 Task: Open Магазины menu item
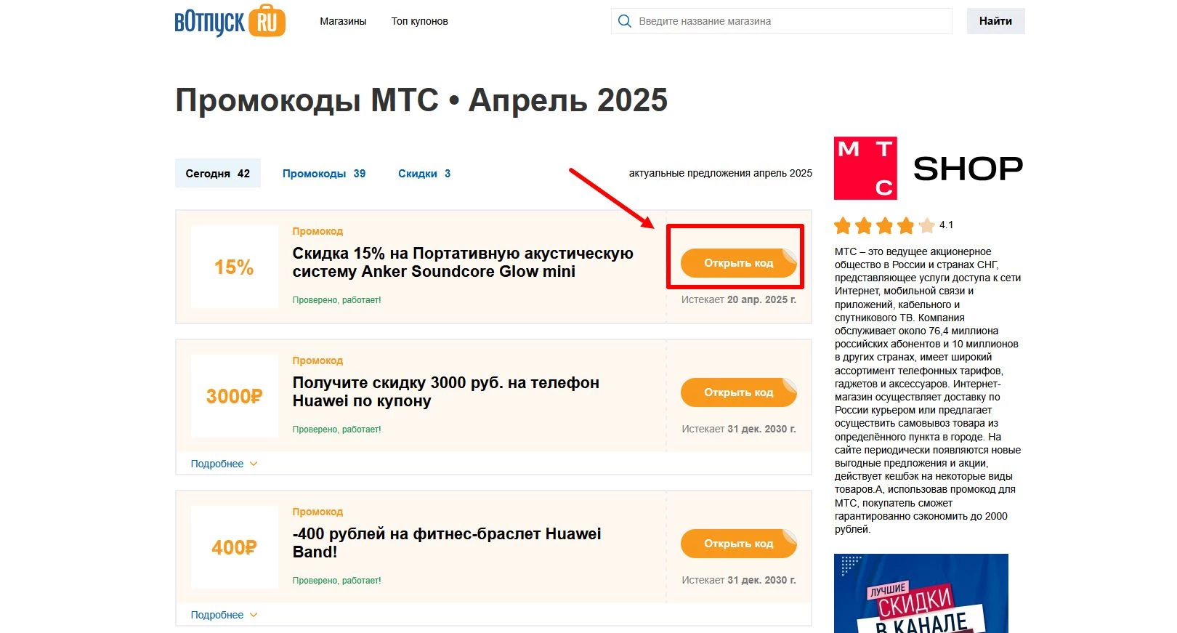coord(342,21)
